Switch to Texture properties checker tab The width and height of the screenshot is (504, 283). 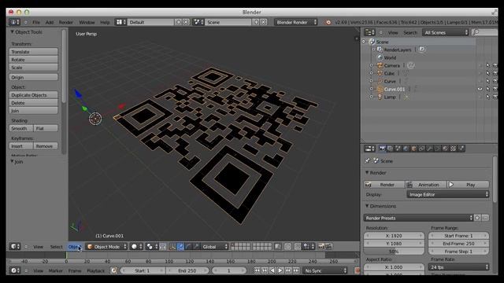point(453,149)
